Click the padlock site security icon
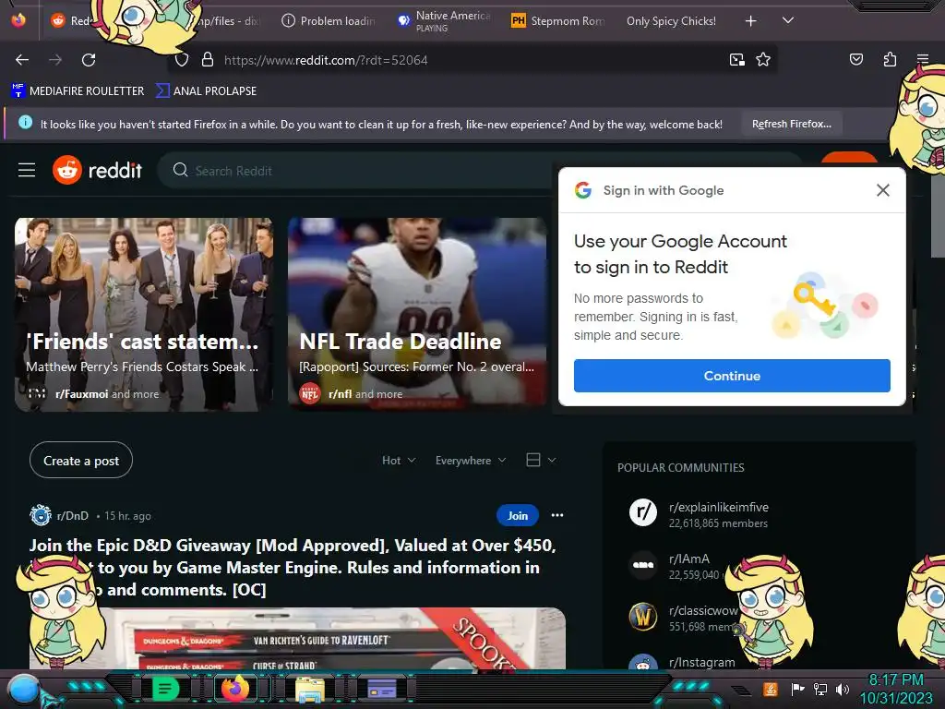 pos(208,60)
